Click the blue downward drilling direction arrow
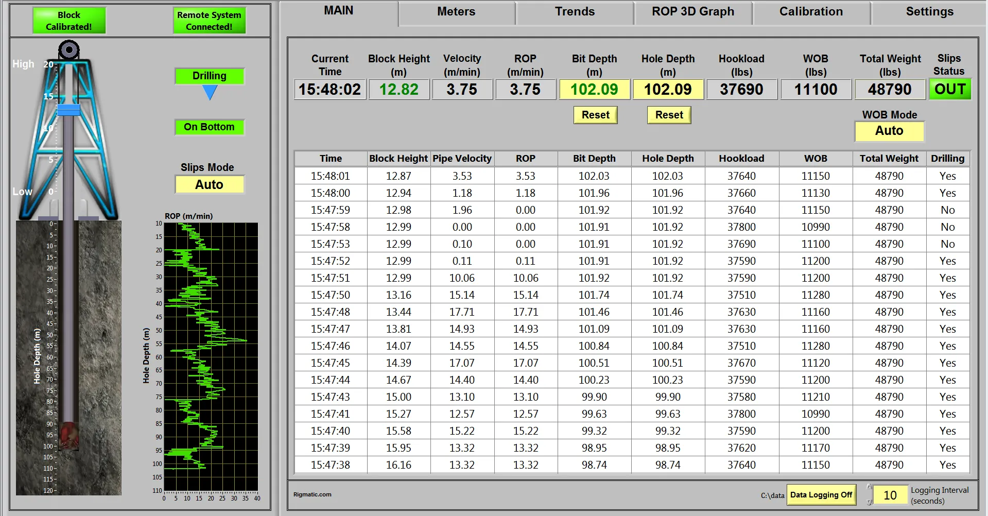The image size is (988, 516). pyautogui.click(x=210, y=92)
